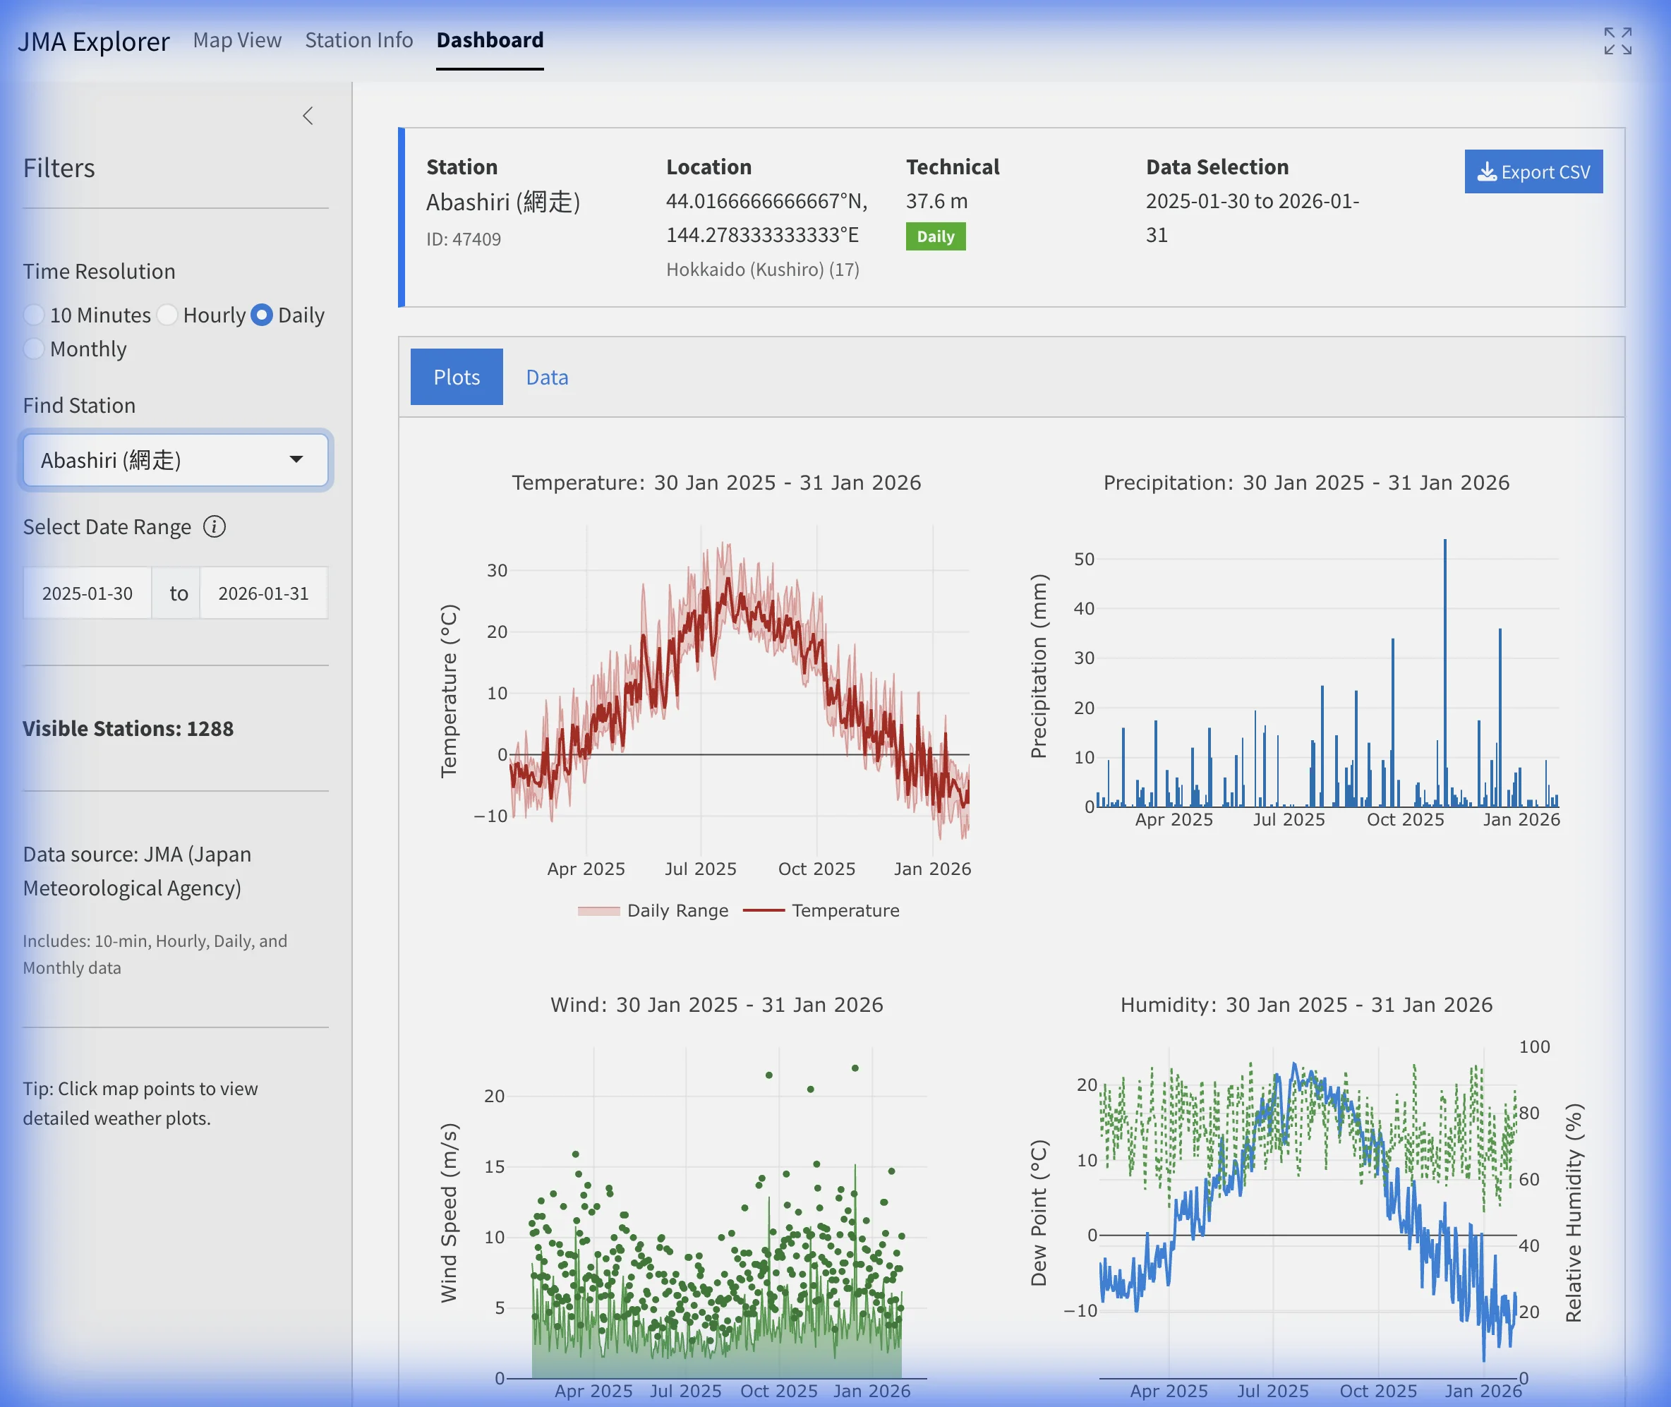Click the Export CSV download icon
The height and width of the screenshot is (1407, 1671).
click(x=1487, y=171)
